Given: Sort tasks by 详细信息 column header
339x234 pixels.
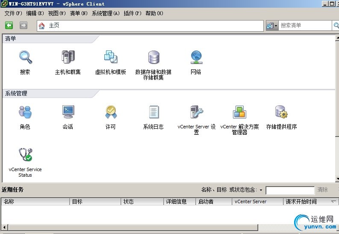Looking at the screenshot, I should click(x=180, y=201).
